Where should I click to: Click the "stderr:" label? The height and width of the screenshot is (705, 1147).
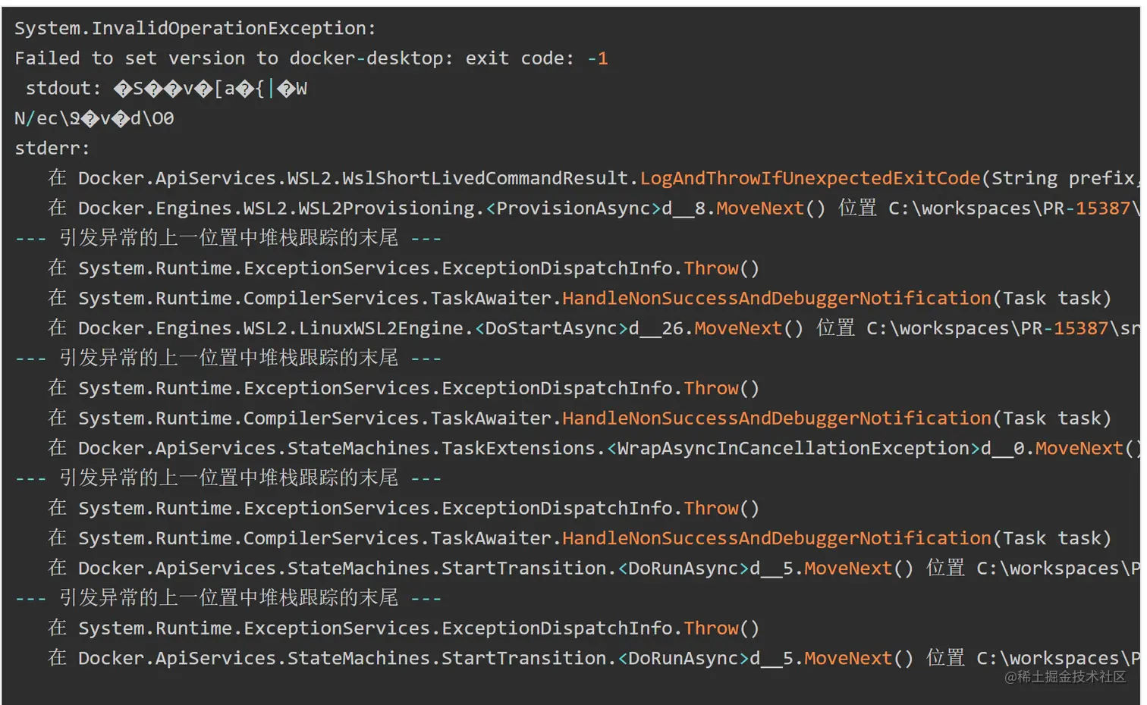coord(52,149)
